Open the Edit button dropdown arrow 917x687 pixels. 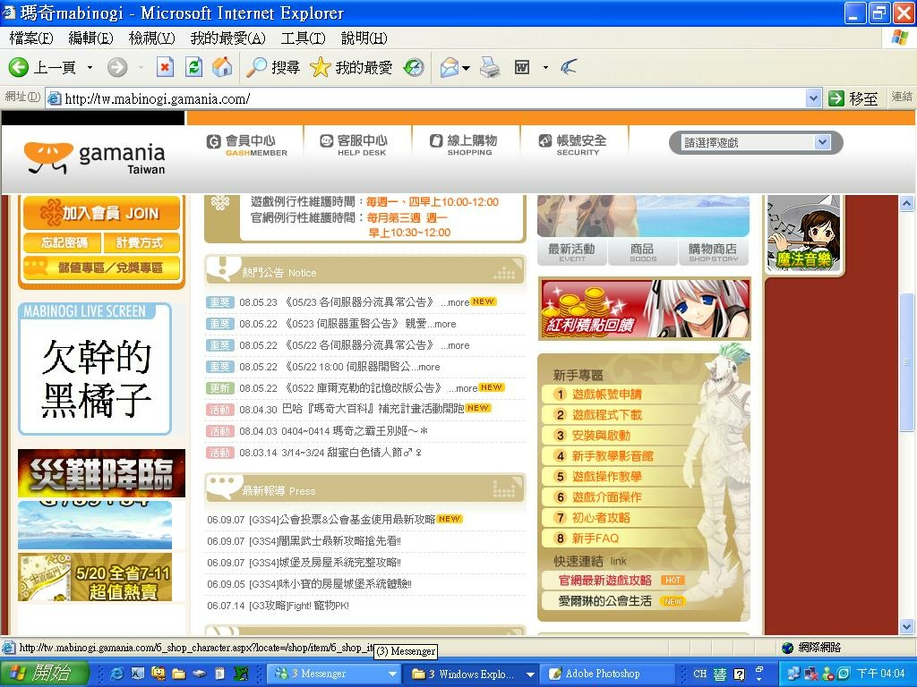(x=545, y=68)
